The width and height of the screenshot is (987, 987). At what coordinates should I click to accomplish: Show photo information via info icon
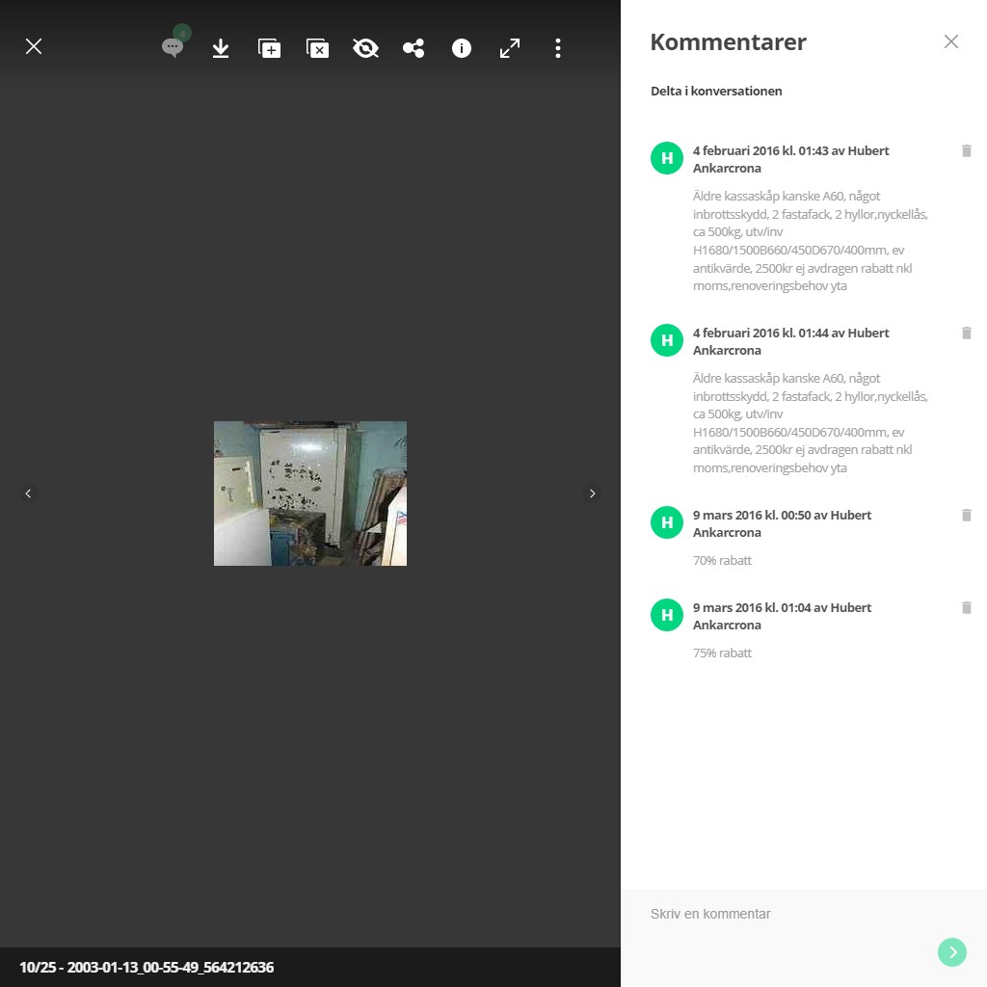[x=462, y=48]
